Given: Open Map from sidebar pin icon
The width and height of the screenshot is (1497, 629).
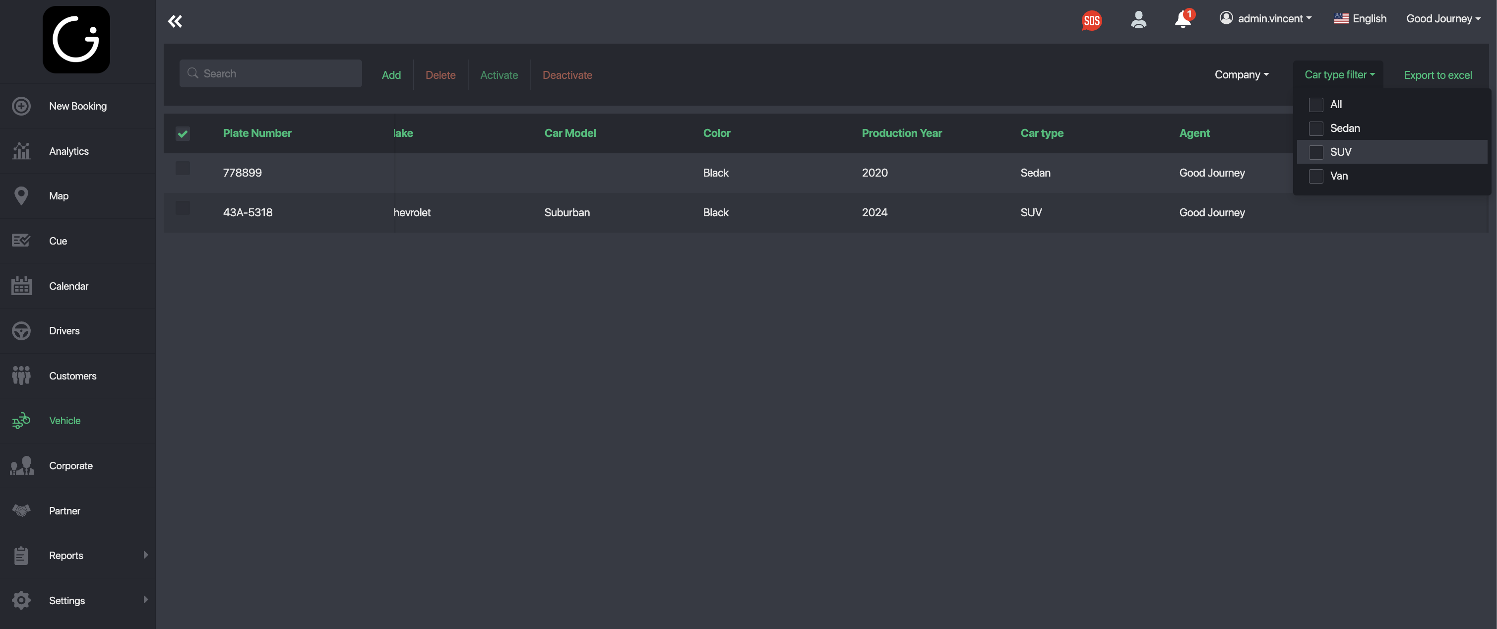Looking at the screenshot, I should 21,196.
